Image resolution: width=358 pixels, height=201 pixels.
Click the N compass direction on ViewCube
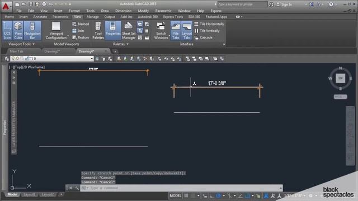pyautogui.click(x=340, y=68)
